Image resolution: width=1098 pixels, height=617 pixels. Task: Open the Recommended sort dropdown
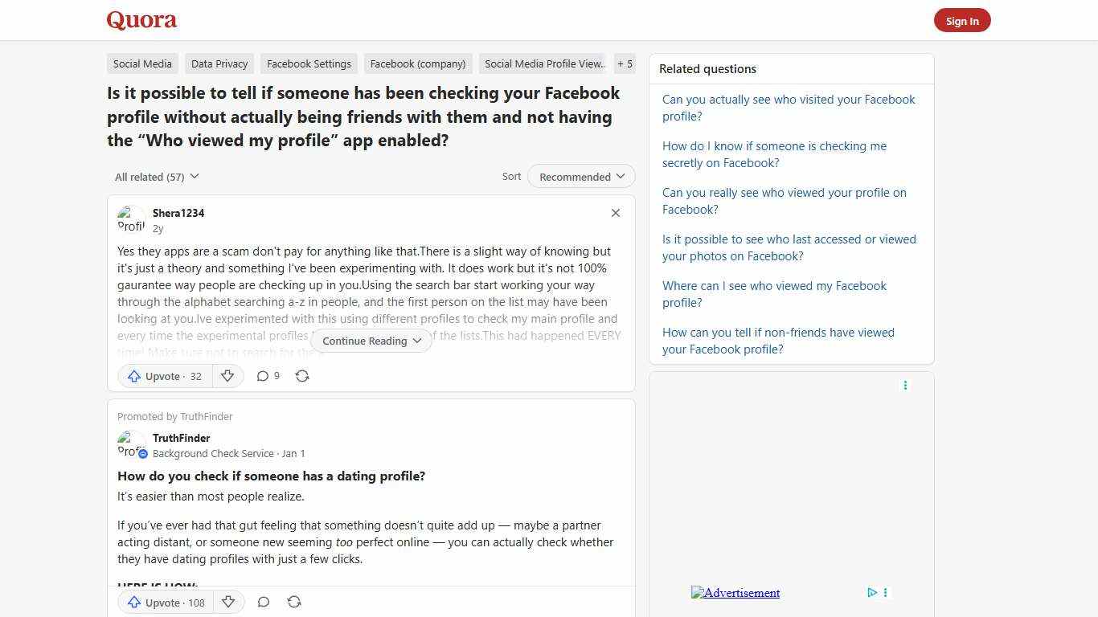[580, 176]
